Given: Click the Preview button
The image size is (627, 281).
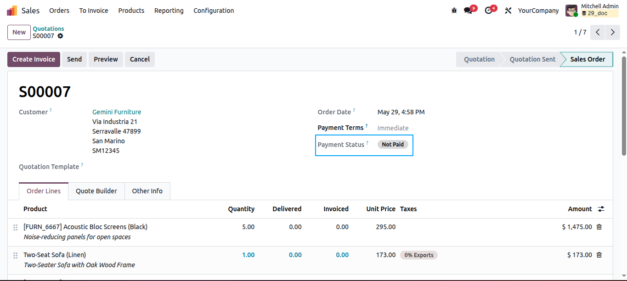Looking at the screenshot, I should (x=106, y=59).
